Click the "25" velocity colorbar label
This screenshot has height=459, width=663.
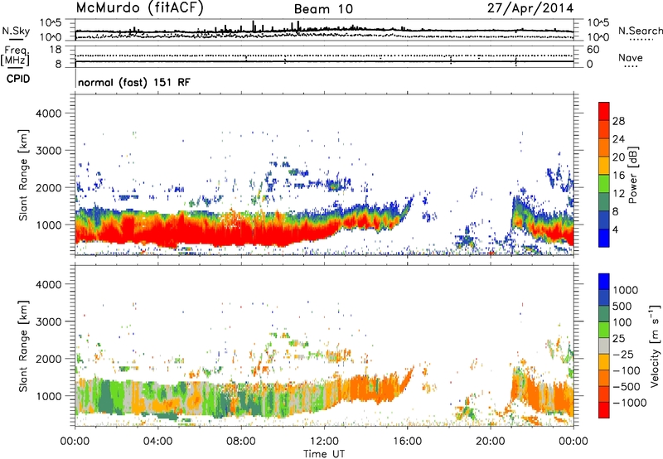pyautogui.click(x=619, y=339)
